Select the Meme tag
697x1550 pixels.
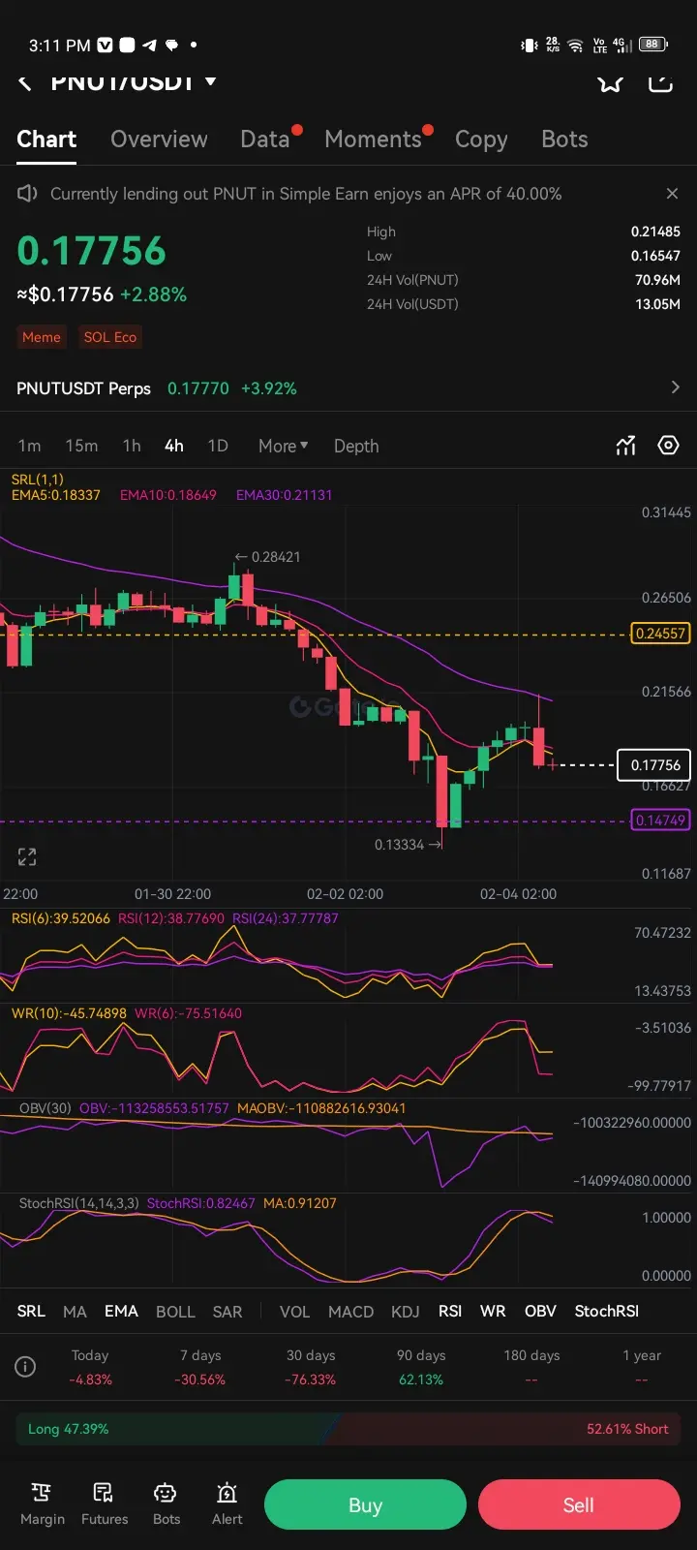coord(42,337)
